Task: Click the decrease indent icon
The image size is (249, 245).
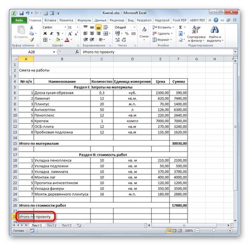Action: pos(86,40)
